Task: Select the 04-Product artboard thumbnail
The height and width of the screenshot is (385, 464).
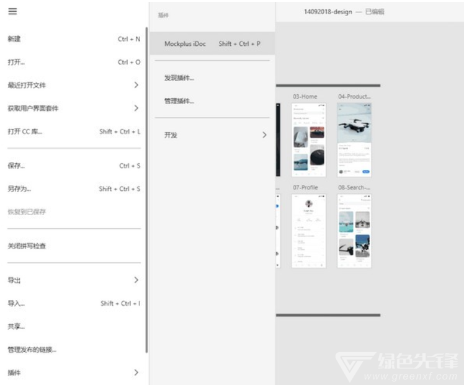Action: point(354,140)
